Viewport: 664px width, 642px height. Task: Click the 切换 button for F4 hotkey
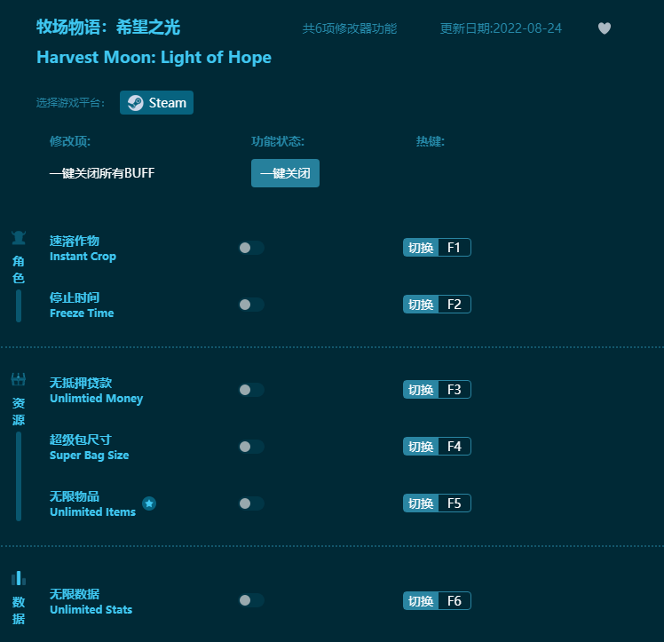pyautogui.click(x=421, y=447)
